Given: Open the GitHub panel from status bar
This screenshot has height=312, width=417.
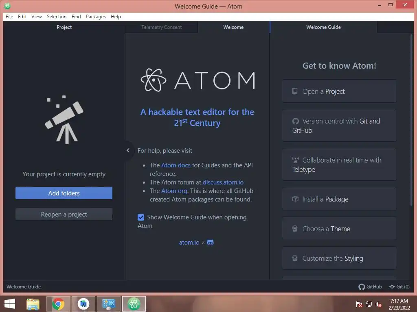Looking at the screenshot, I should [370, 286].
